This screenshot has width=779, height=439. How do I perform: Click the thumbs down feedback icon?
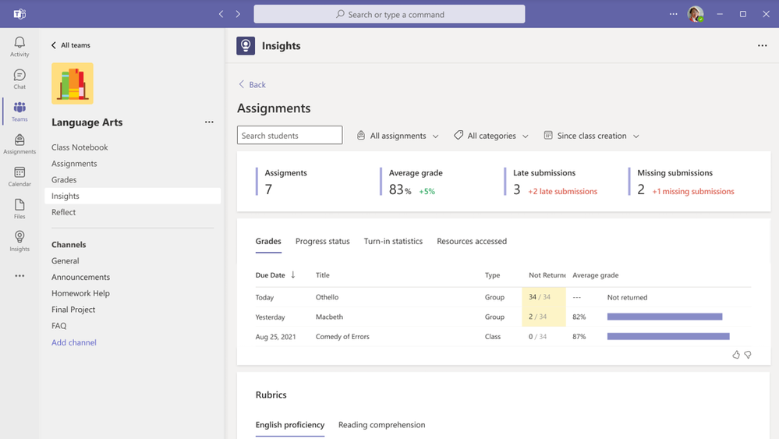pos(748,355)
